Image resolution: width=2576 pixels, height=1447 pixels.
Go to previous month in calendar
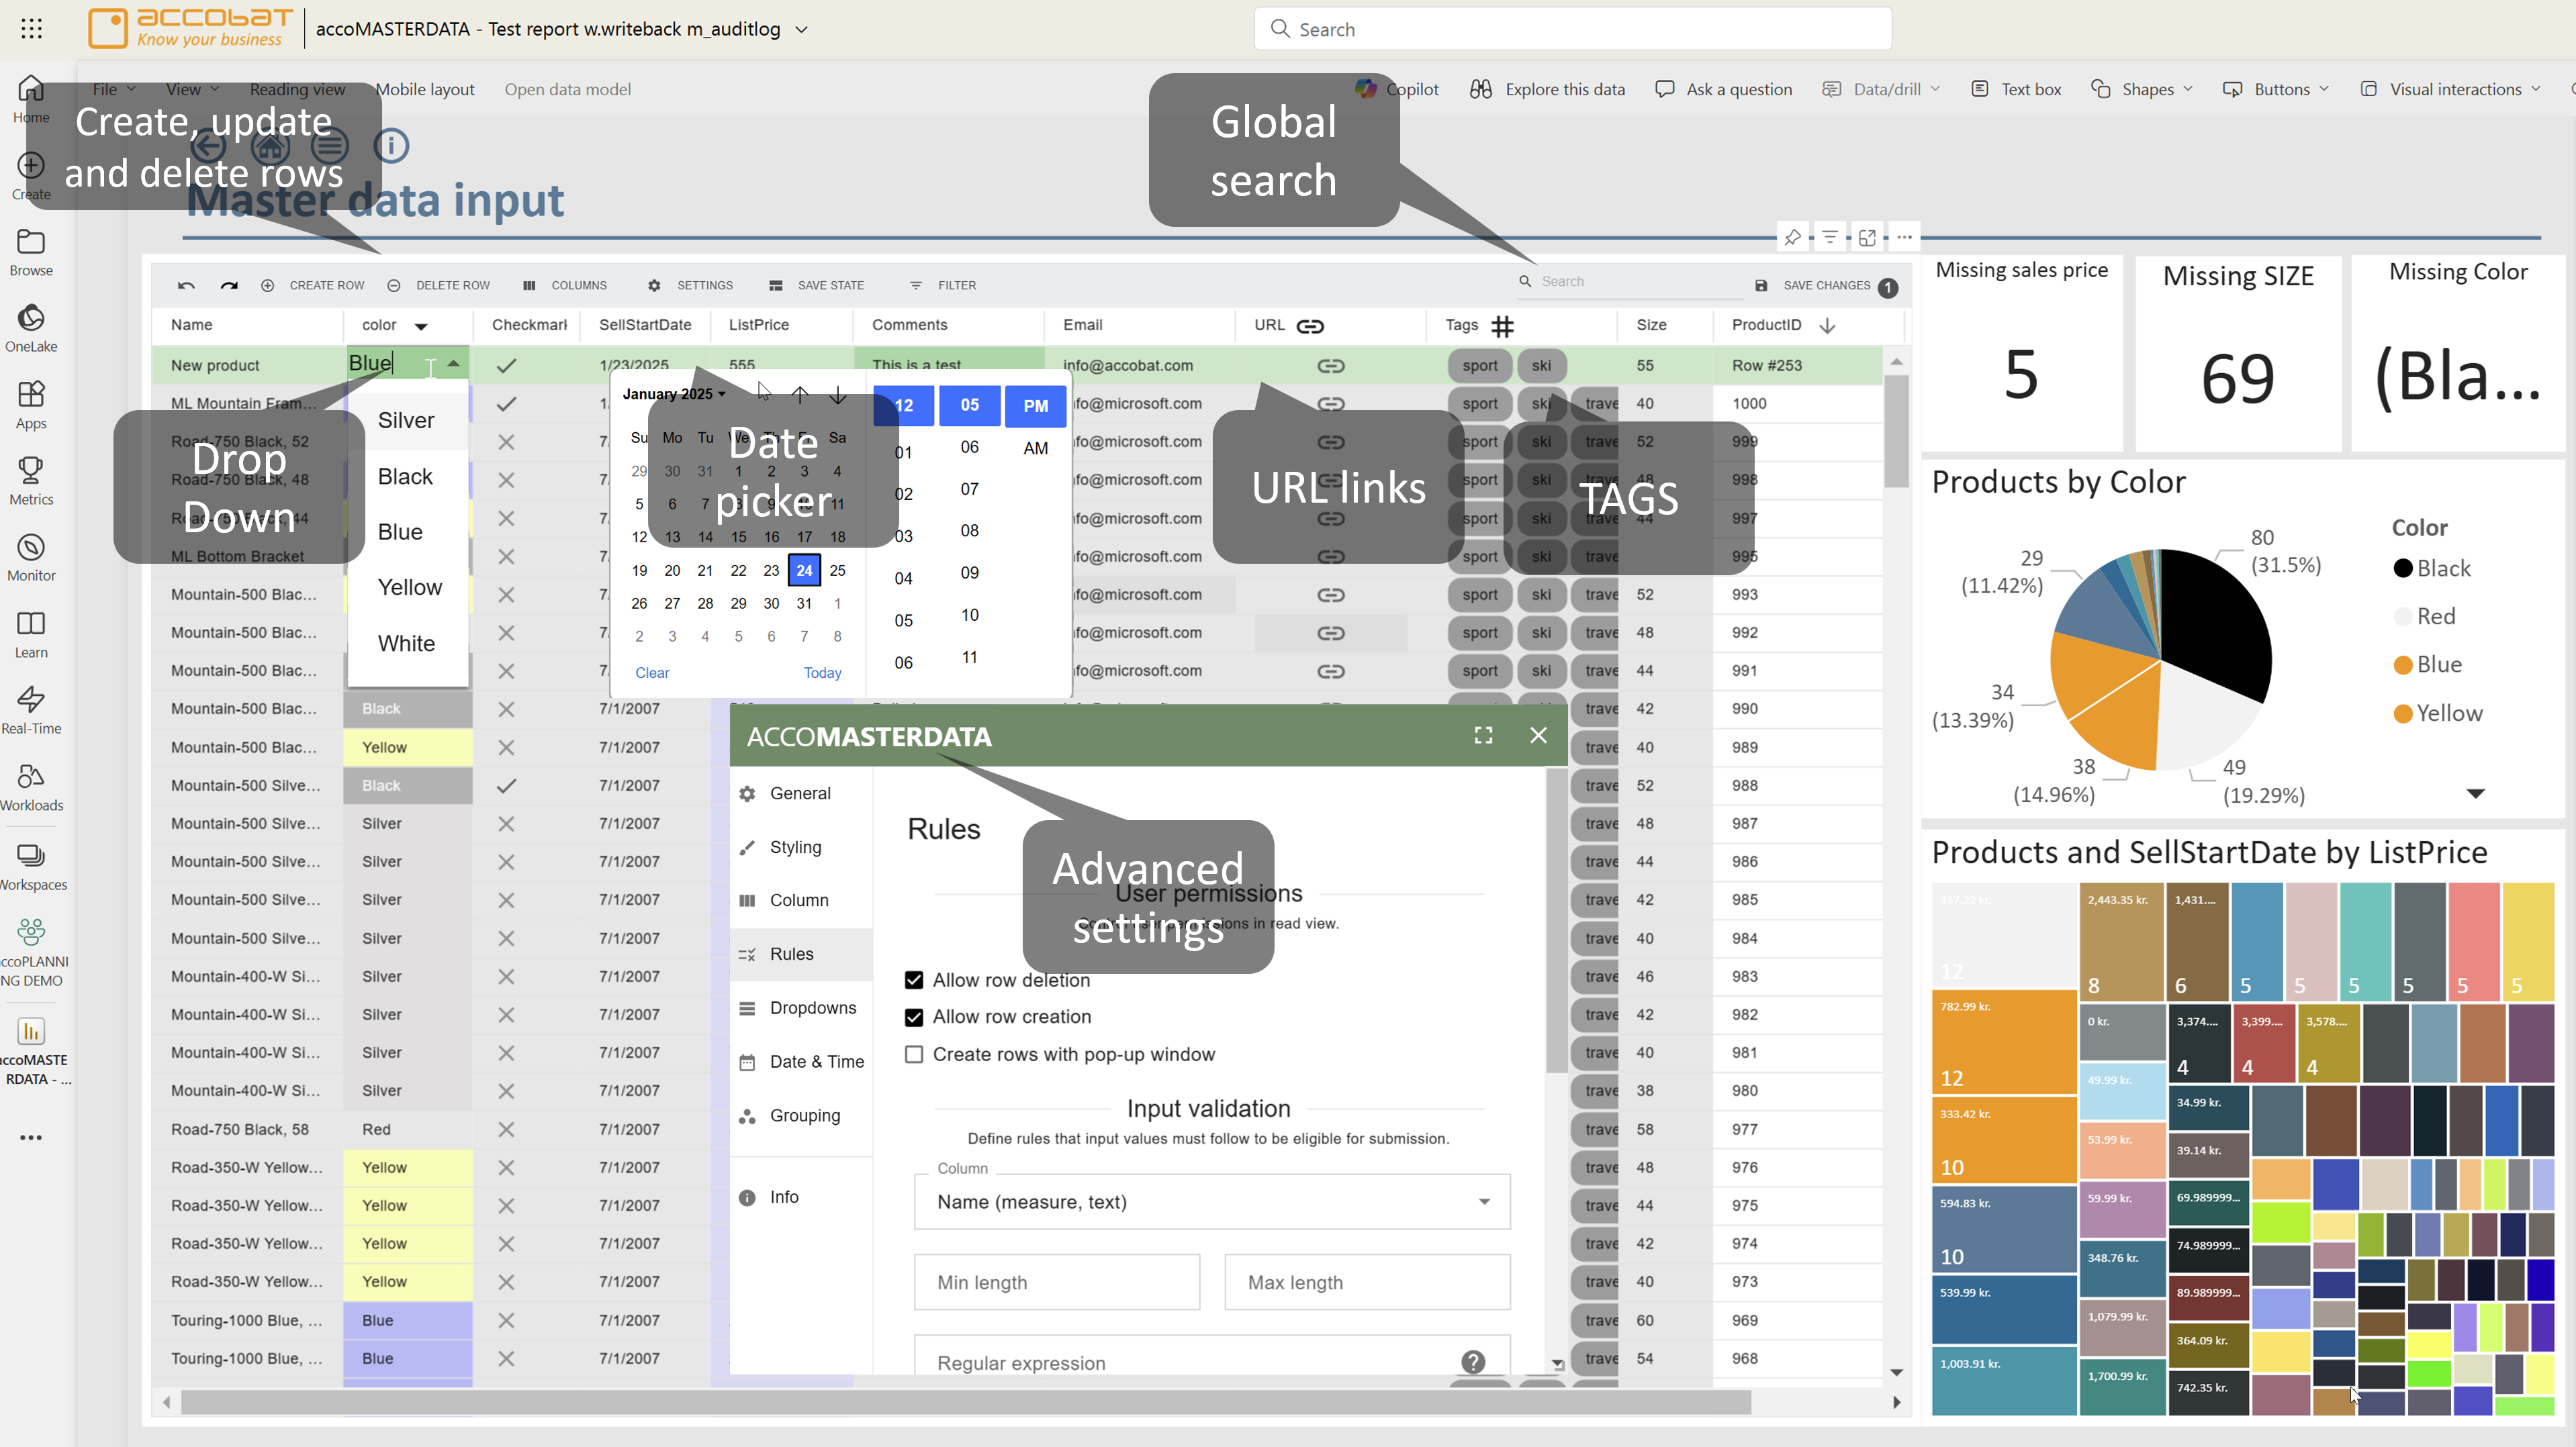pos(800,395)
